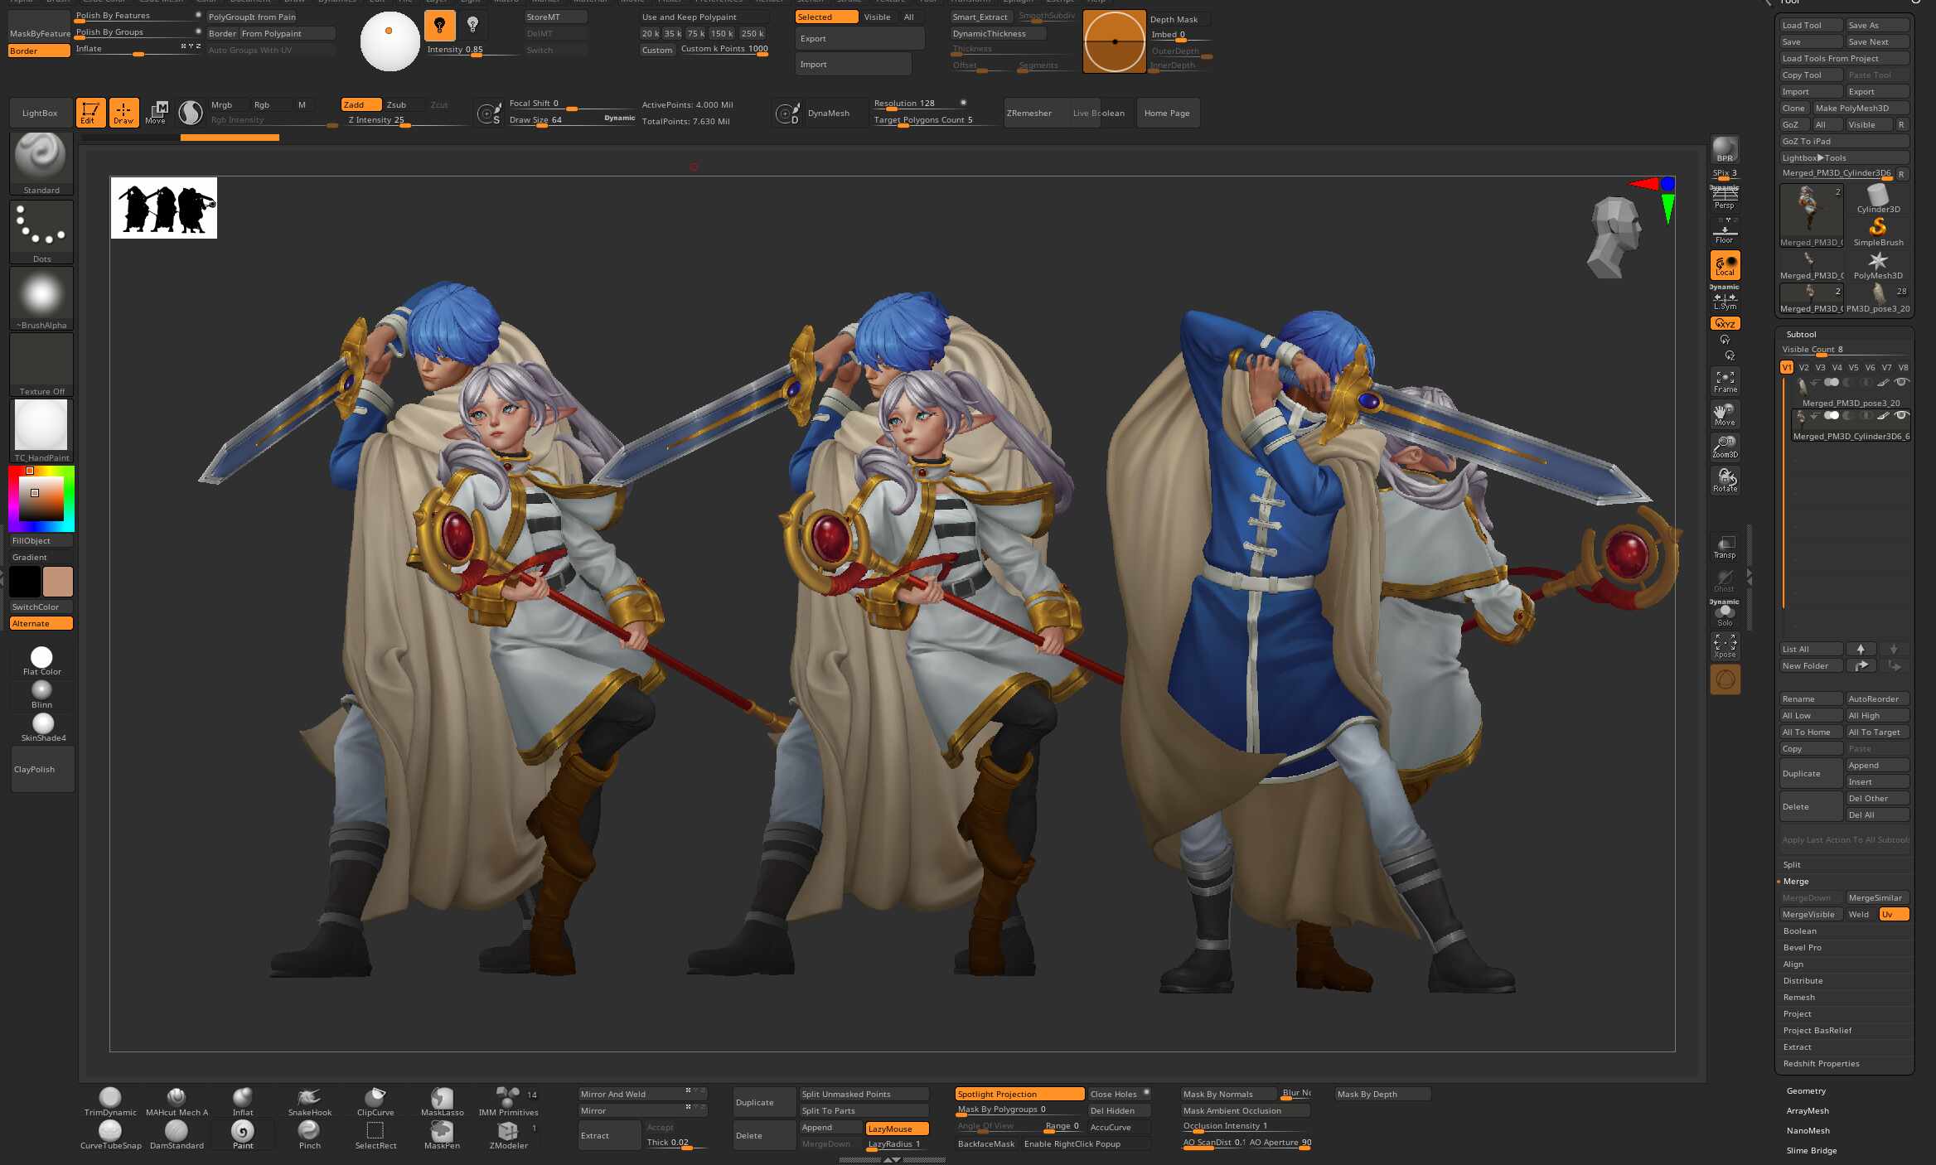Click the Zoom3D navigation icon
This screenshot has height=1165, width=1936.
[x=1725, y=447]
